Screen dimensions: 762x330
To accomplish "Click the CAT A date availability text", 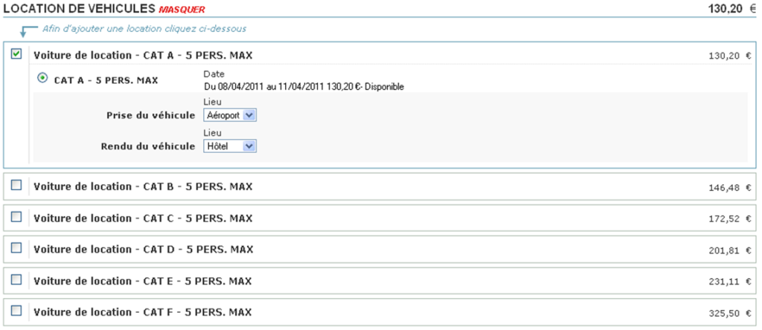I will 304,87.
